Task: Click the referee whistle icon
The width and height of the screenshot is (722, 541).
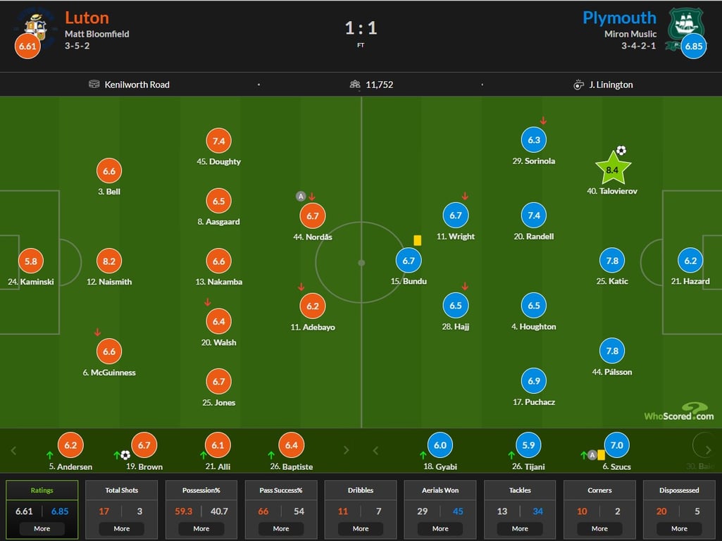Action: click(578, 85)
